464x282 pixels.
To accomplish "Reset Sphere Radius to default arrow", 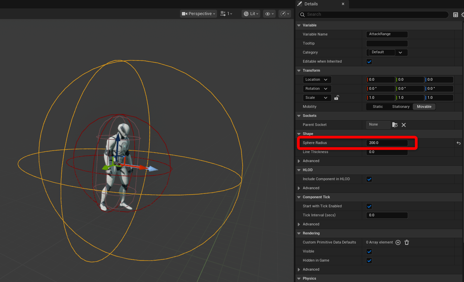I will (x=459, y=143).
